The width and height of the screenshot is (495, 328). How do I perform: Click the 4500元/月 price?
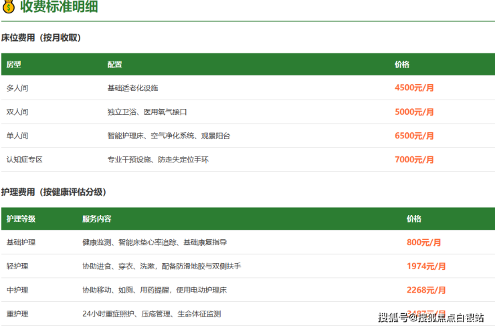click(x=414, y=88)
